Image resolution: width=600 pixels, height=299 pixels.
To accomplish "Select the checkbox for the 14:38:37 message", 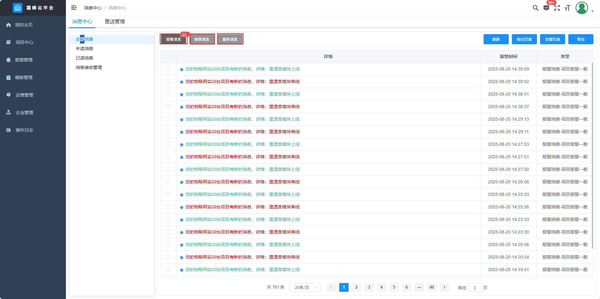I will (168, 107).
